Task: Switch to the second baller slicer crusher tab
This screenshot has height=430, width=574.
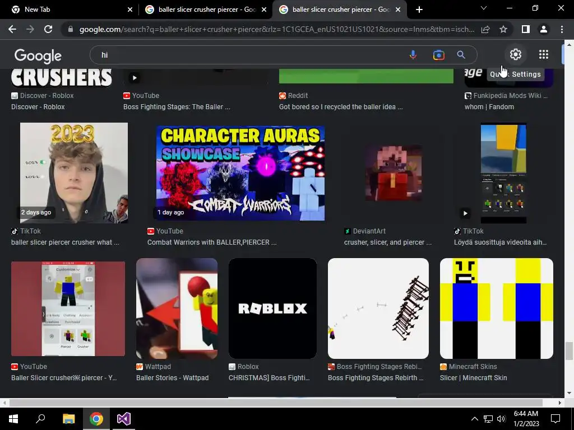Action: pyautogui.click(x=205, y=10)
